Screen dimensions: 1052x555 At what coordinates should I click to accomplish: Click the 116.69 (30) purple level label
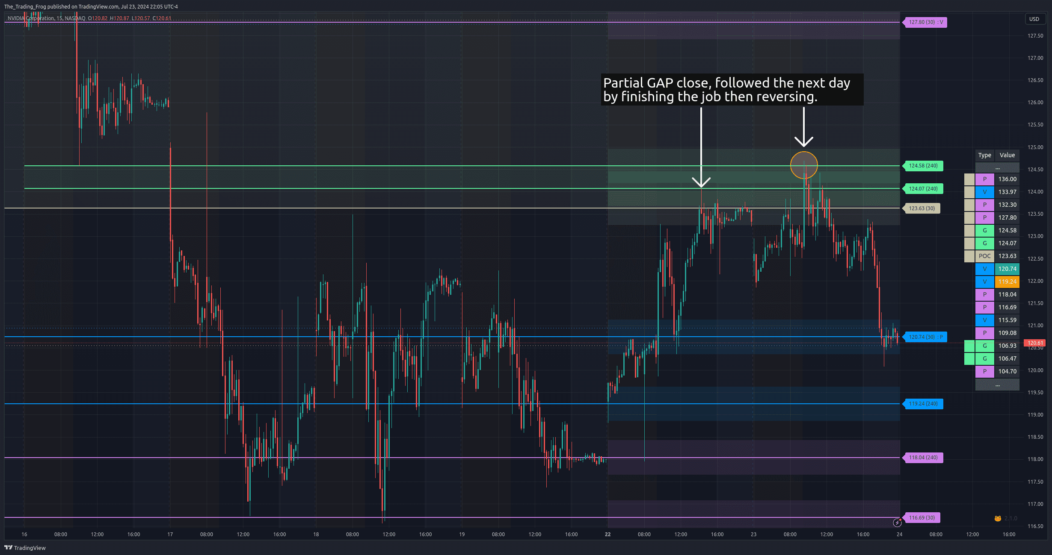[x=921, y=518]
